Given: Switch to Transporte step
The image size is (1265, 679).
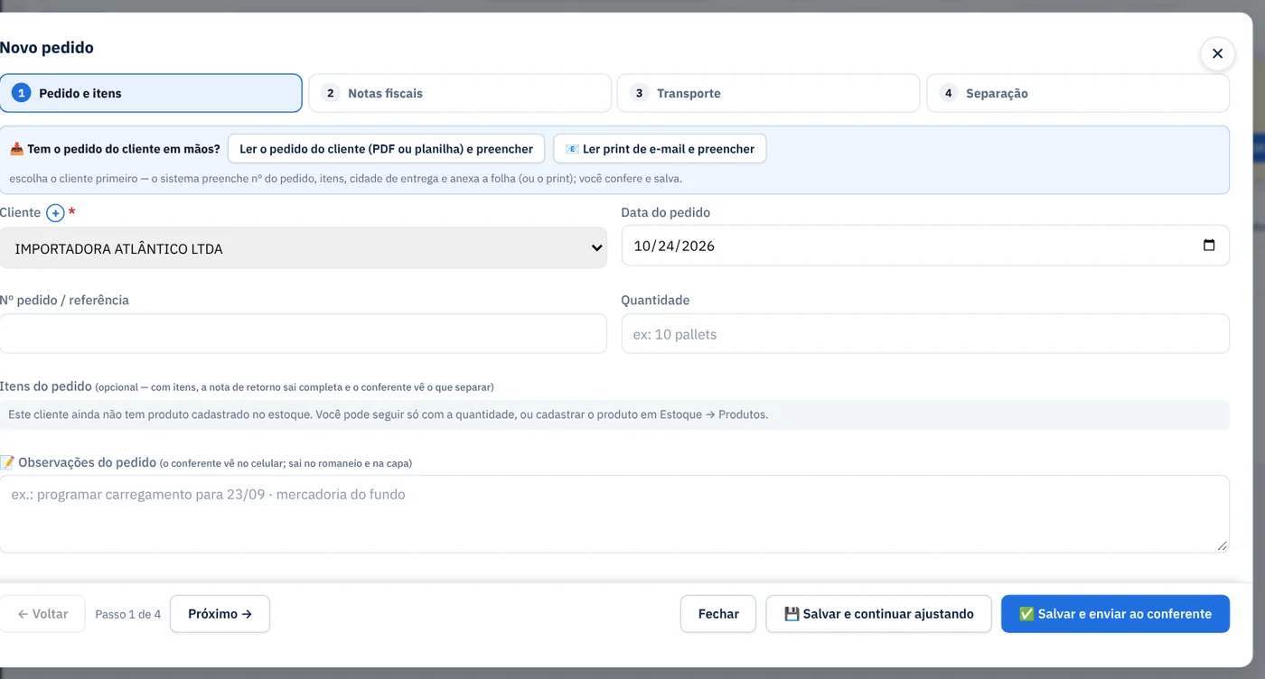Looking at the screenshot, I should click(768, 93).
